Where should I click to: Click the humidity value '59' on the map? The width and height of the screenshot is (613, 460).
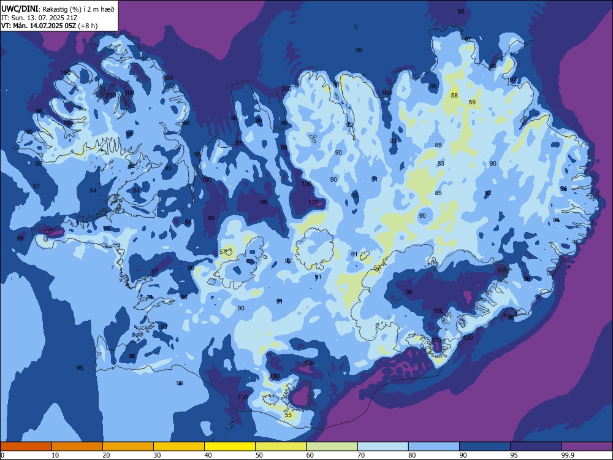coord(472,102)
